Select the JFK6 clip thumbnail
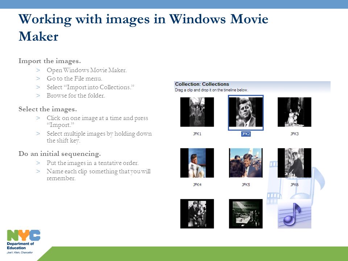 (x=294, y=163)
